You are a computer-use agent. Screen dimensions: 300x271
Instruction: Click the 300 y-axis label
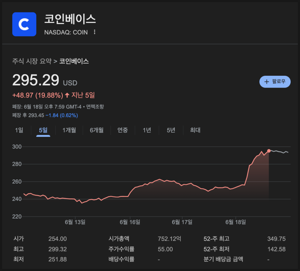point(17,147)
